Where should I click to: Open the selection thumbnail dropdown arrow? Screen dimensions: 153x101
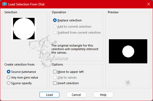point(37,28)
